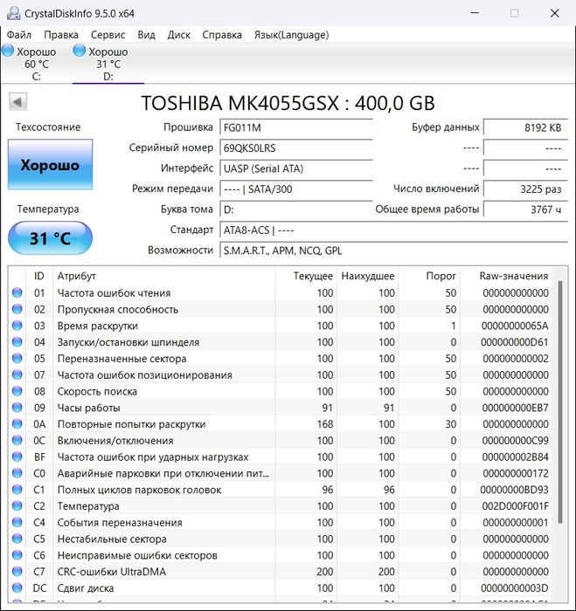Click status icon for 0C Включения/отключения

[x=17, y=440]
